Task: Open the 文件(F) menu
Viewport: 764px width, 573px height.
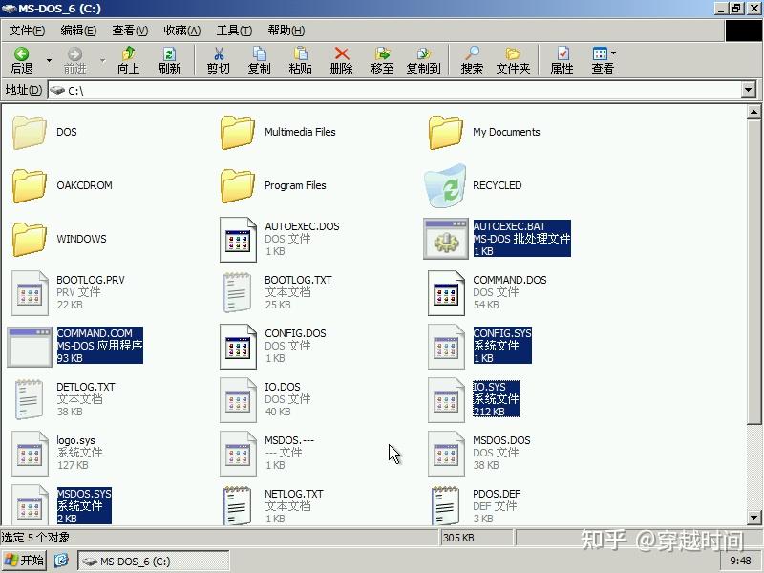Action: coord(27,31)
